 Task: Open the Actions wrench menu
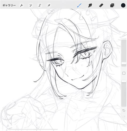tap(21, 5)
